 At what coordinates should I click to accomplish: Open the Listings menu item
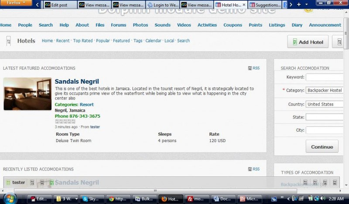tap(277, 25)
